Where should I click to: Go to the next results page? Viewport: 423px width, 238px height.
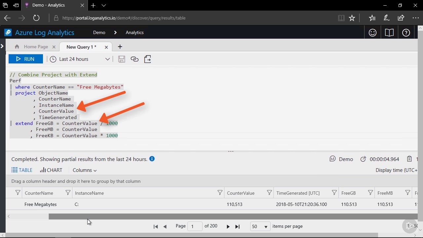coord(228,226)
